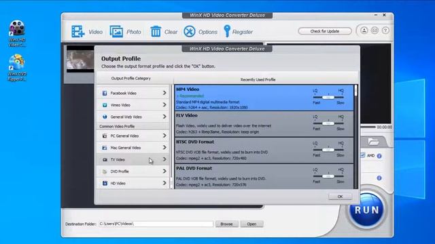Expand Vimeo Video category arrow

pos(164,105)
